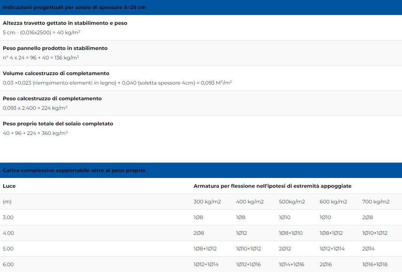402x280 pixels.
Task: Select the heading 'Peso pannello prodotto in stabilimento'
Action: (x=55, y=48)
